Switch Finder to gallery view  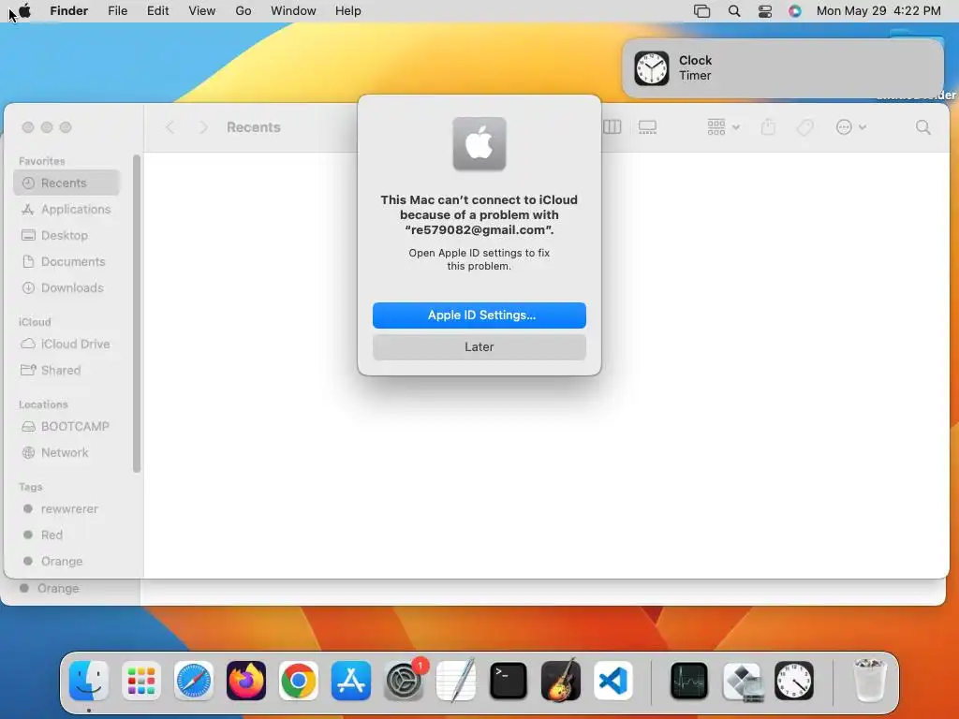point(647,127)
